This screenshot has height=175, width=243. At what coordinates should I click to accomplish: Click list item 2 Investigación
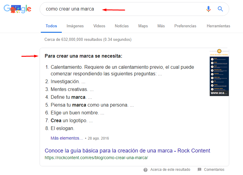pyautogui.click(x=65, y=82)
